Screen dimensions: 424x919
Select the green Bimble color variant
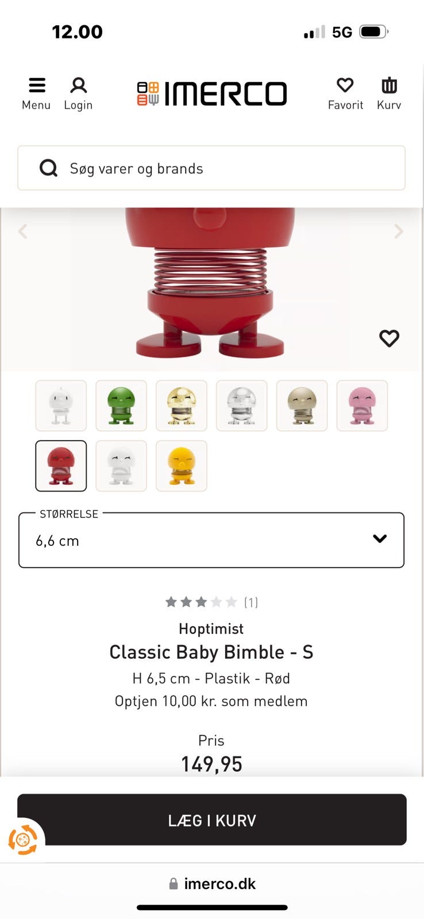(x=121, y=406)
